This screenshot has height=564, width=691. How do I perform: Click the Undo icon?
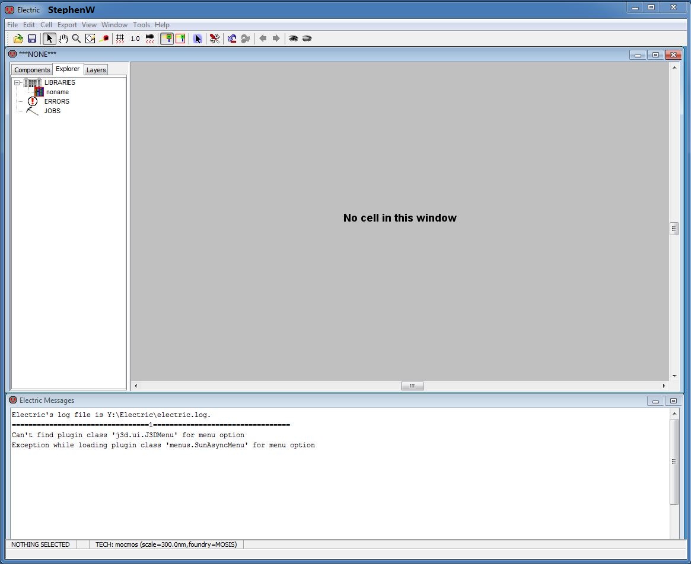click(232, 39)
